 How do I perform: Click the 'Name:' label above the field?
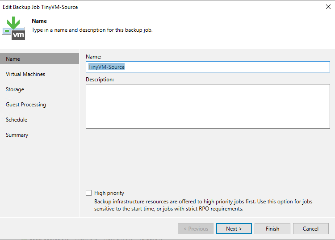pos(93,57)
